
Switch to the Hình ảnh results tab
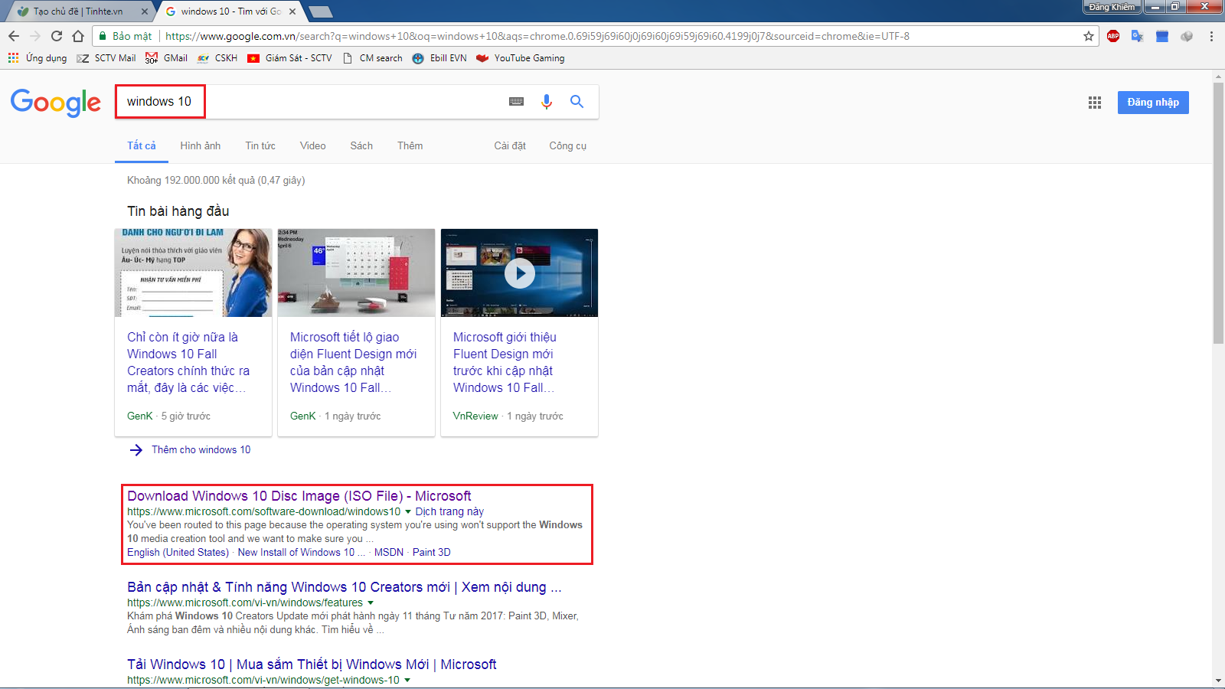click(201, 145)
